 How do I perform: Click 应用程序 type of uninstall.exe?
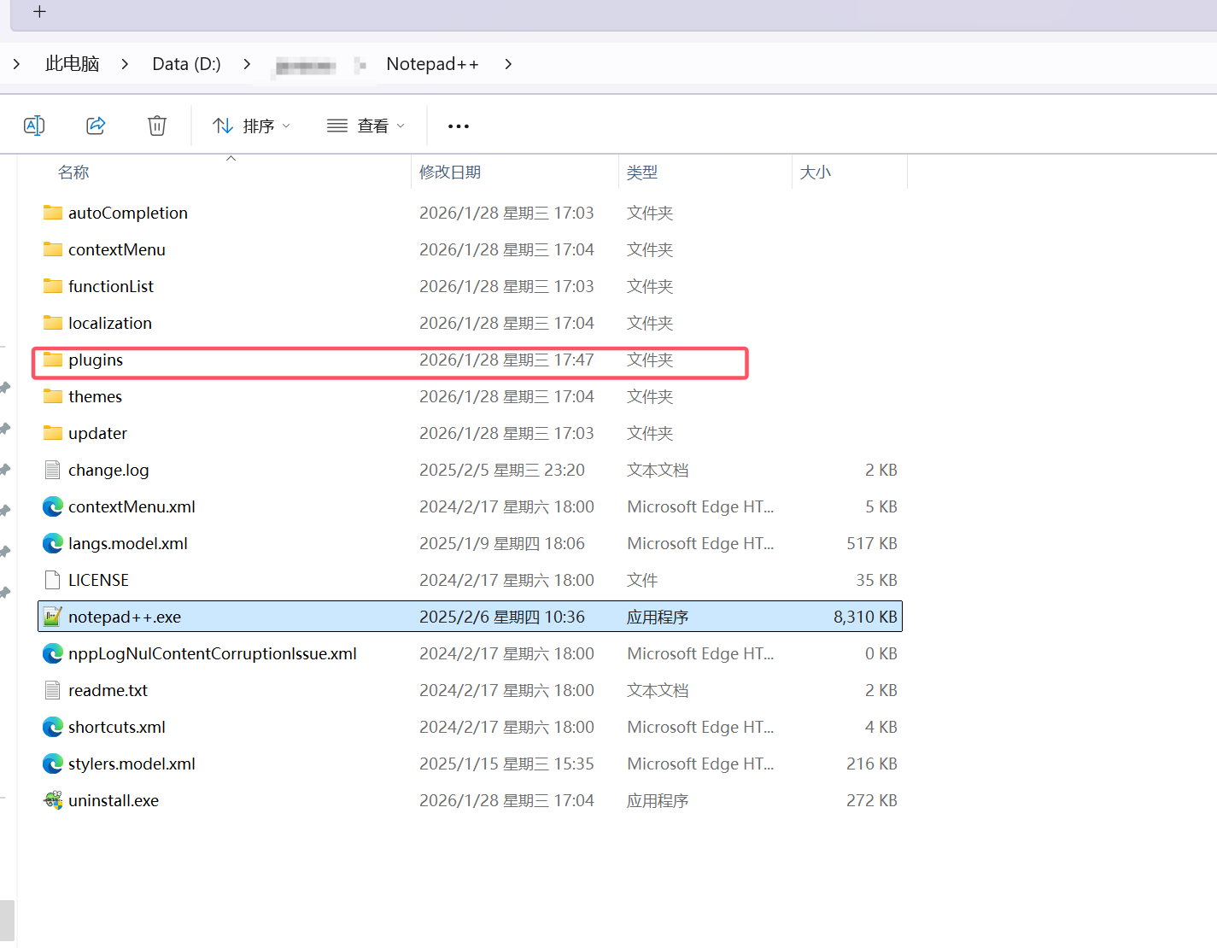pos(658,800)
